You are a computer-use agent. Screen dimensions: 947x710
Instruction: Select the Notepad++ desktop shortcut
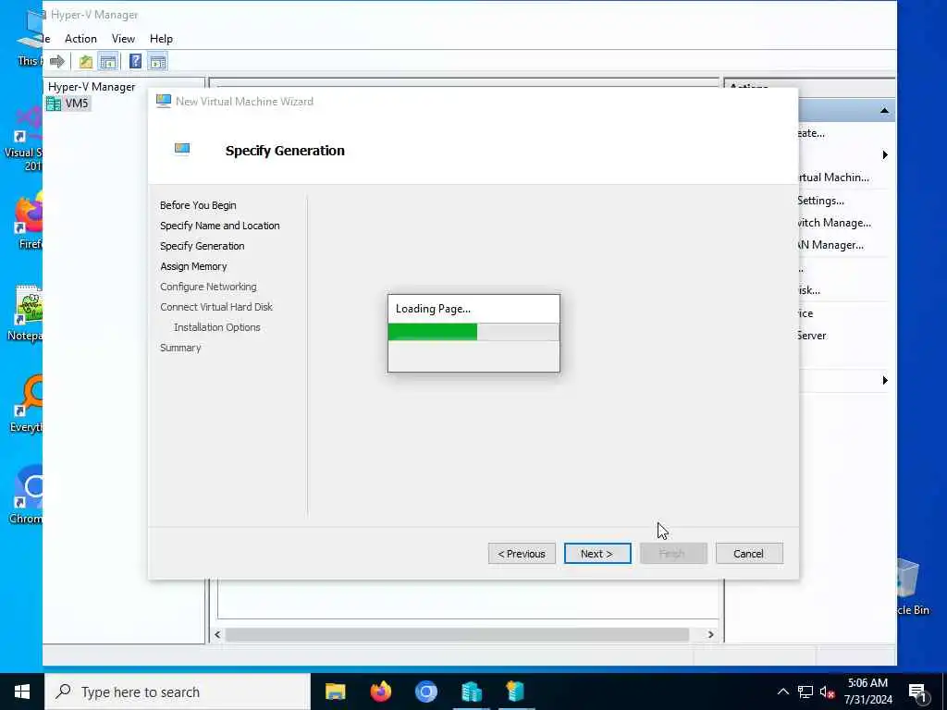pos(25,312)
